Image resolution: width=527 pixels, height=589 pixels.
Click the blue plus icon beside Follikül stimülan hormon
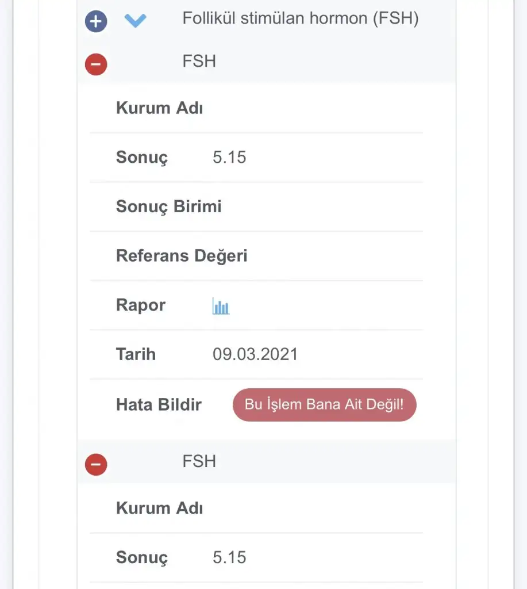pos(96,21)
